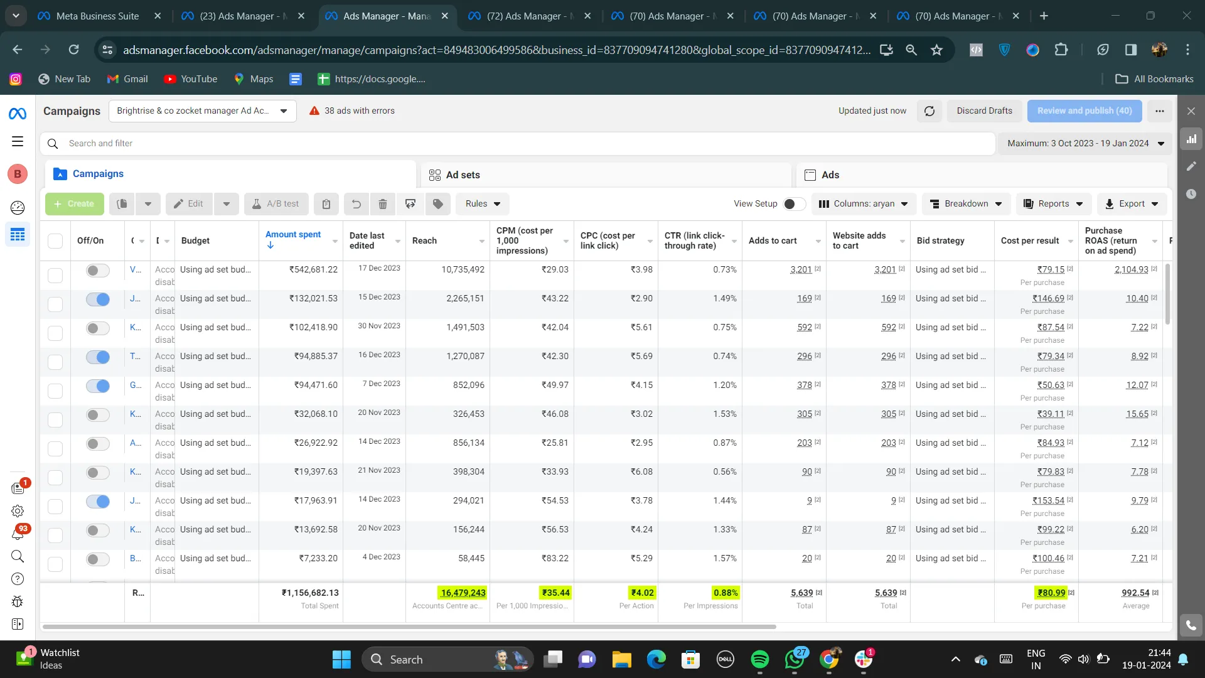Switch to the Ads tab

click(x=830, y=175)
